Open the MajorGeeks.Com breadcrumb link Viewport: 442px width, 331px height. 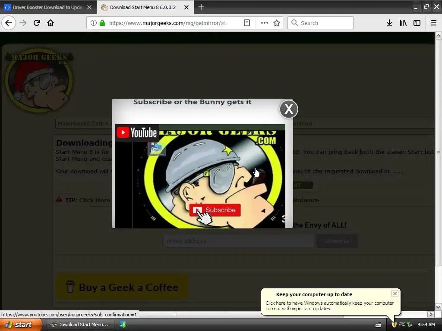click(x=80, y=123)
